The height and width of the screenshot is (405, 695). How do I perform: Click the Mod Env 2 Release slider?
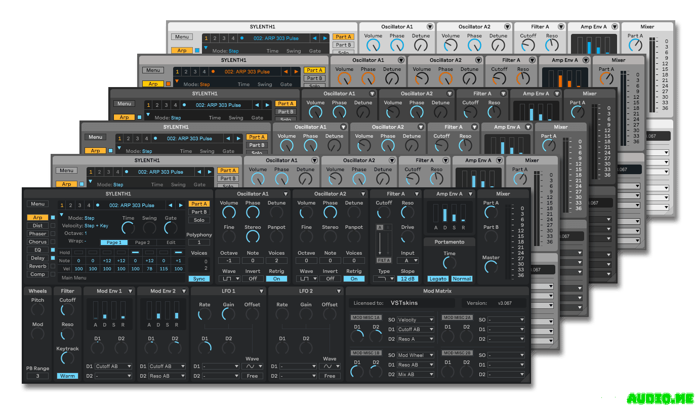tap(177, 310)
